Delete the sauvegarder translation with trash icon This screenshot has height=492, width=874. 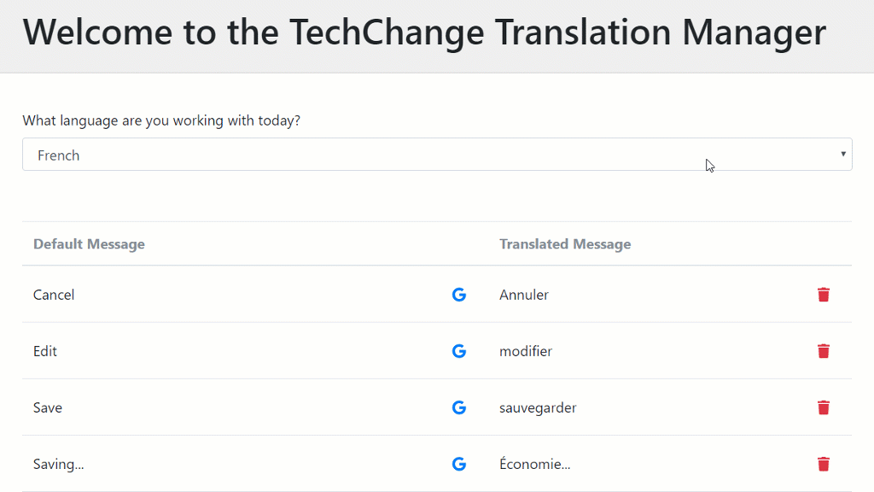824,407
